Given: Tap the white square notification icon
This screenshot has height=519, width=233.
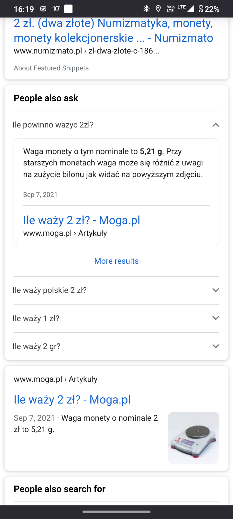Looking at the screenshot, I should (68, 9).
